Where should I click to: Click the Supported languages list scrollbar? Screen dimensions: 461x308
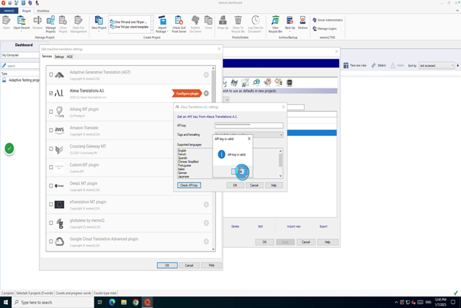click(x=281, y=163)
